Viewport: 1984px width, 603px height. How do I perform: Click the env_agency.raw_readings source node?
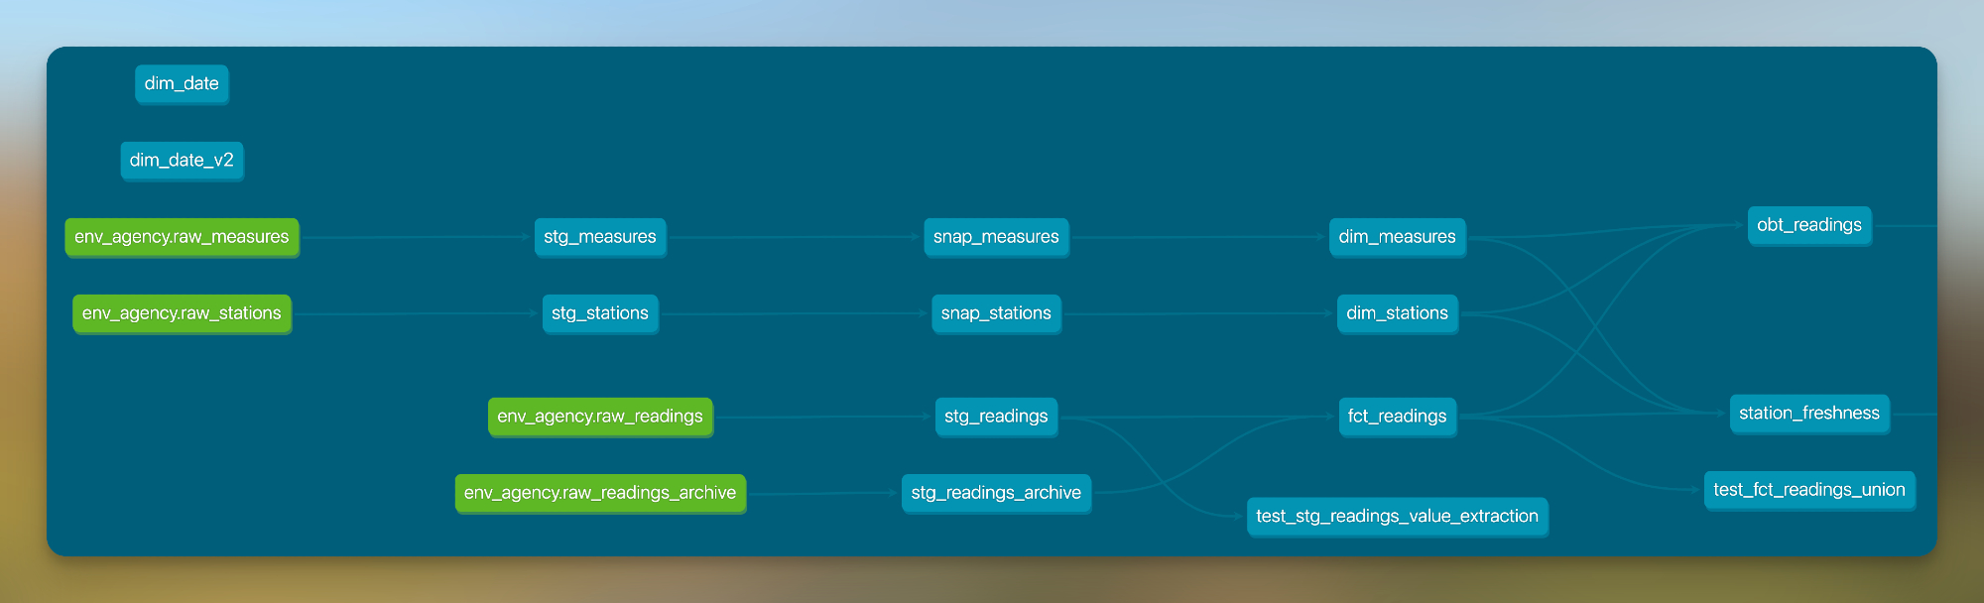click(600, 417)
